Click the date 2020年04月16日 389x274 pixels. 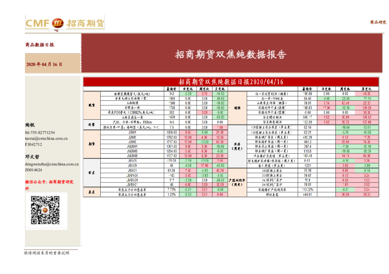[44, 64]
